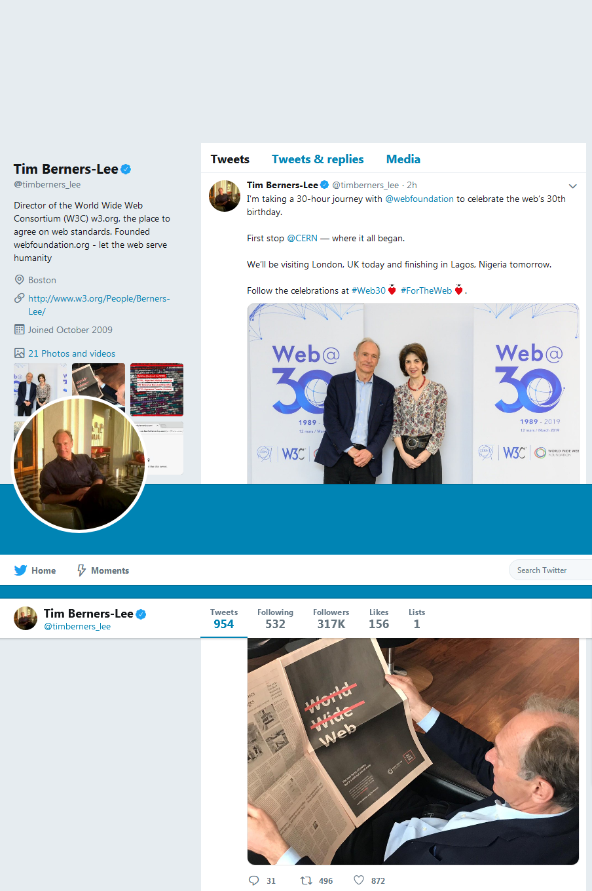
Task: Click the reply speech bubble icon
Action: click(x=254, y=881)
